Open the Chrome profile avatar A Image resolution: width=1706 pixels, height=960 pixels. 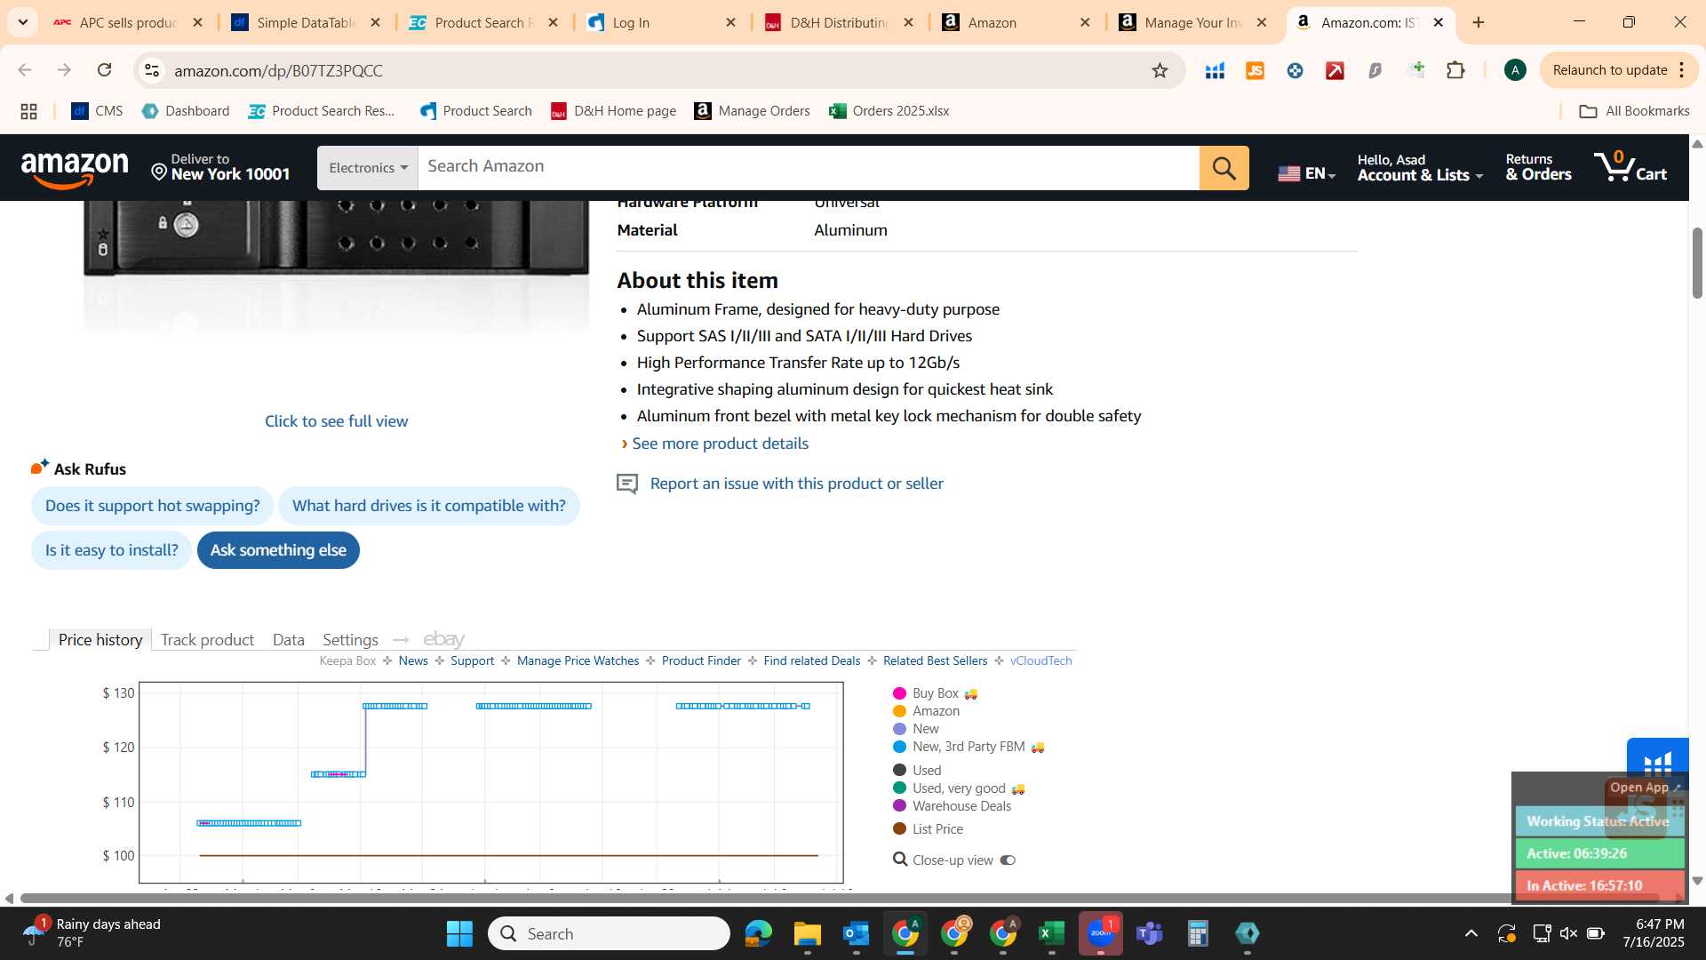(x=1515, y=70)
